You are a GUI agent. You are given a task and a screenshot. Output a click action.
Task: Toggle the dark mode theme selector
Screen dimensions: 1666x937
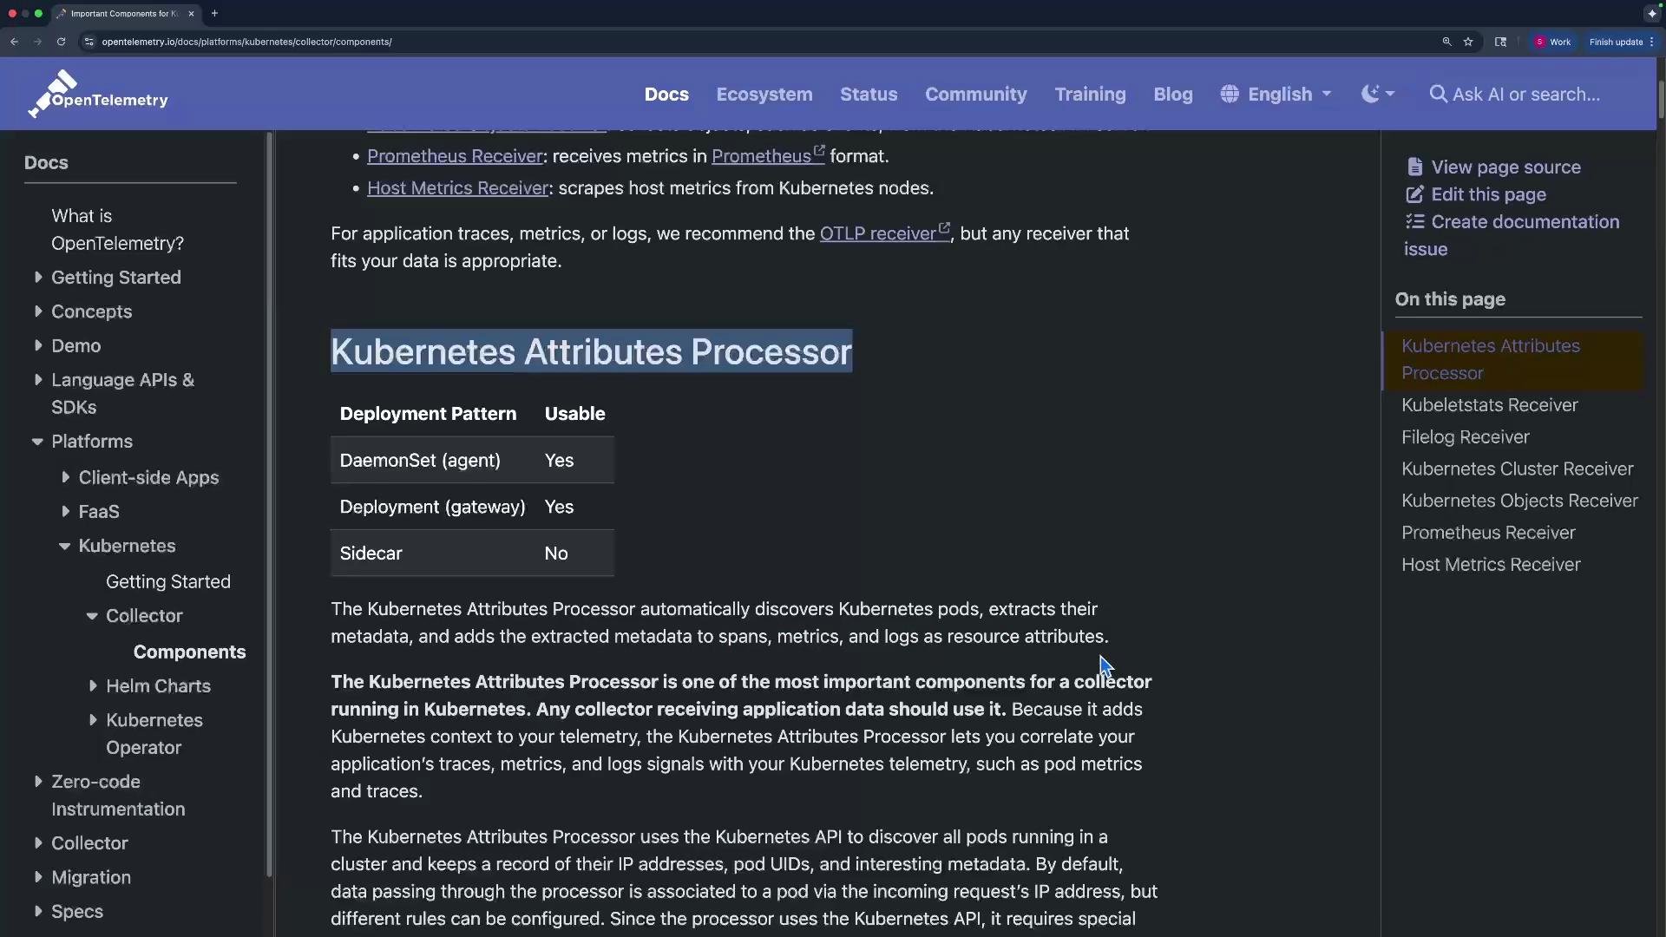(x=1377, y=94)
